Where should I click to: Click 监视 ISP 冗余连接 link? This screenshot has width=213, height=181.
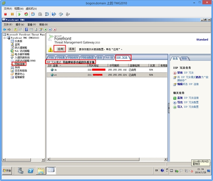pyautogui.click(x=188, y=98)
